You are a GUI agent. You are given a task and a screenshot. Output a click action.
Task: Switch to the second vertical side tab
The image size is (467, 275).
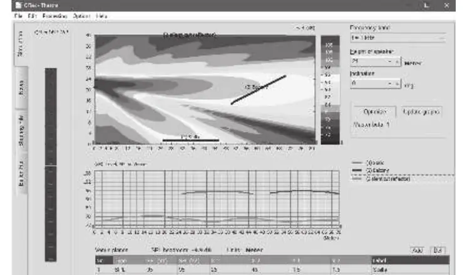[x=21, y=88]
